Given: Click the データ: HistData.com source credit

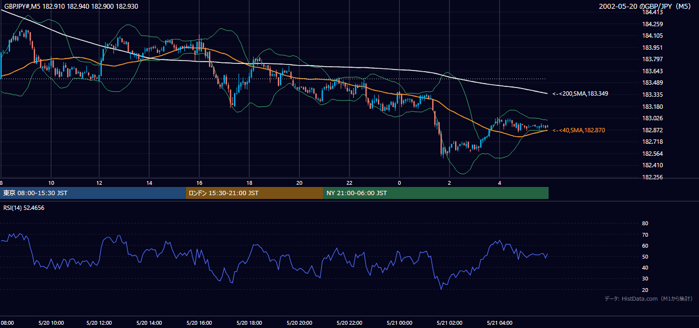Looking at the screenshot, I should (x=649, y=299).
